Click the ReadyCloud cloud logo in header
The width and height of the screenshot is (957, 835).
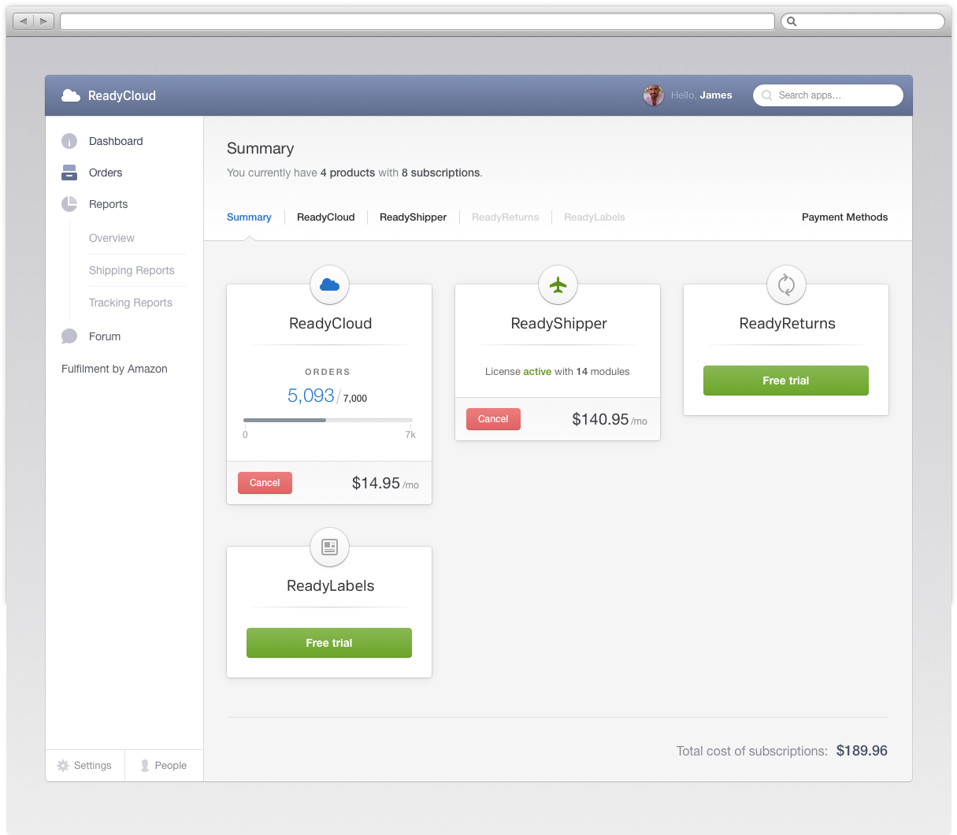pyautogui.click(x=71, y=95)
